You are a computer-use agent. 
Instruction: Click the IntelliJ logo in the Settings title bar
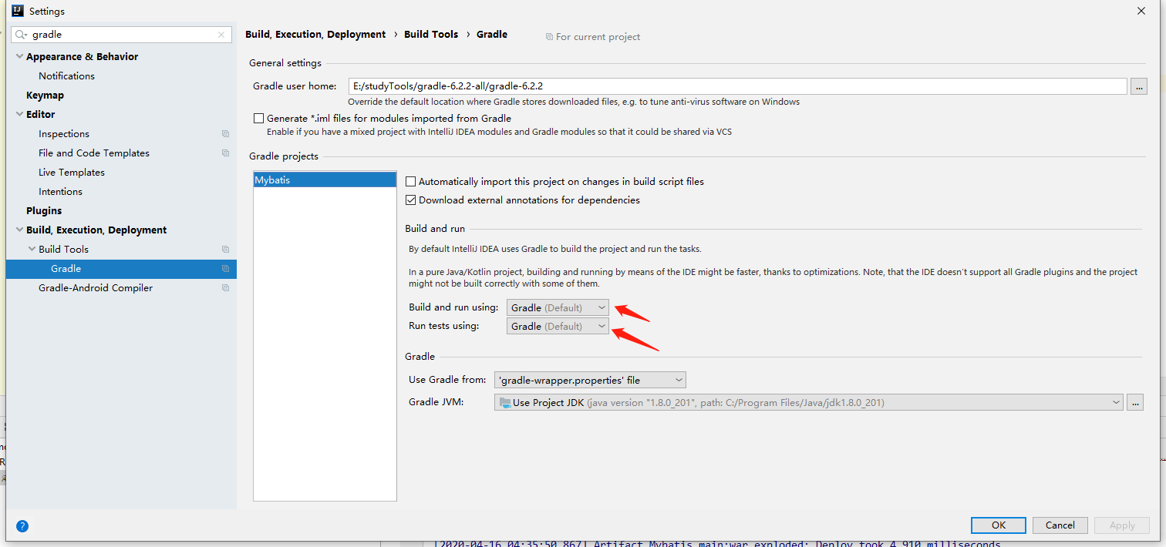(x=17, y=11)
